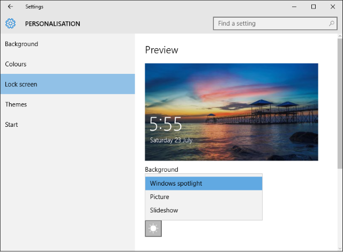Screen dimensions: 343x252
Task: Open the Start settings section
Action: click(x=12, y=125)
